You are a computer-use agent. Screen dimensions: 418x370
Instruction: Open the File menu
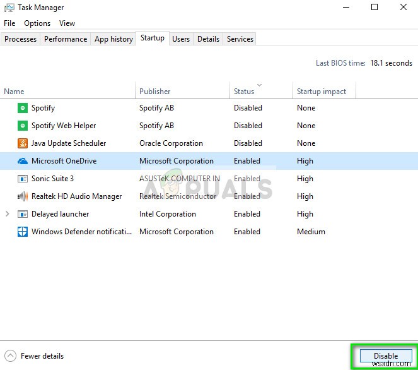(x=9, y=23)
